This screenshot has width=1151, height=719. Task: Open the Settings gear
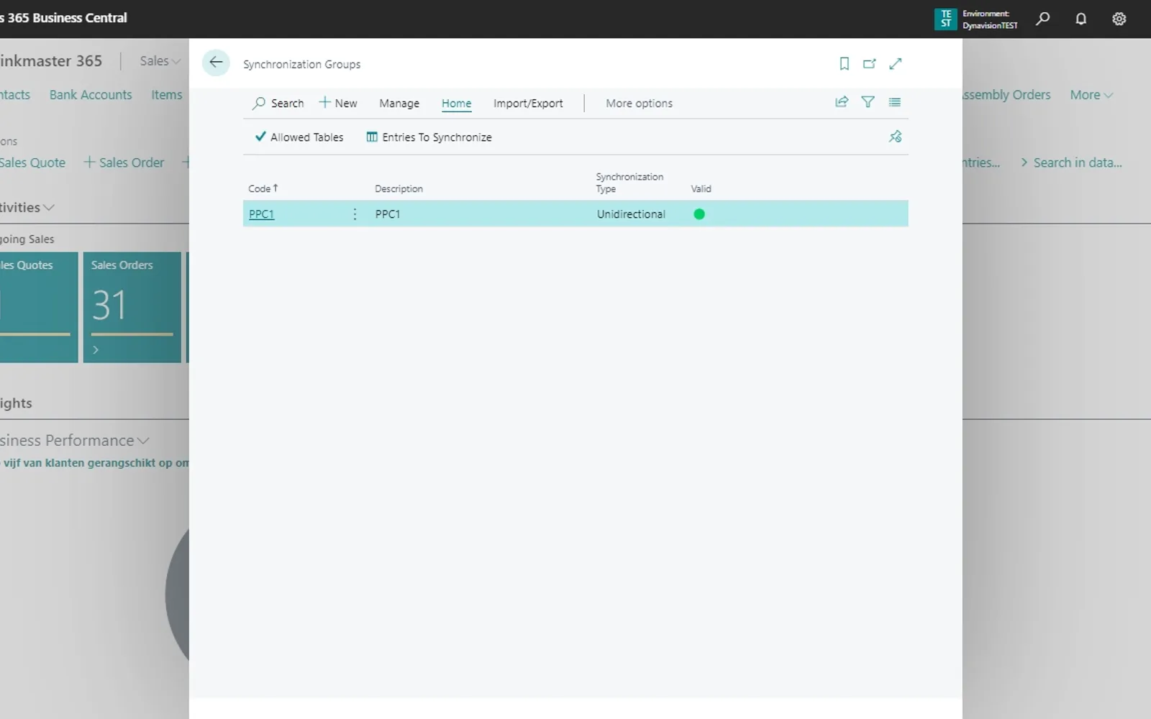(1119, 19)
